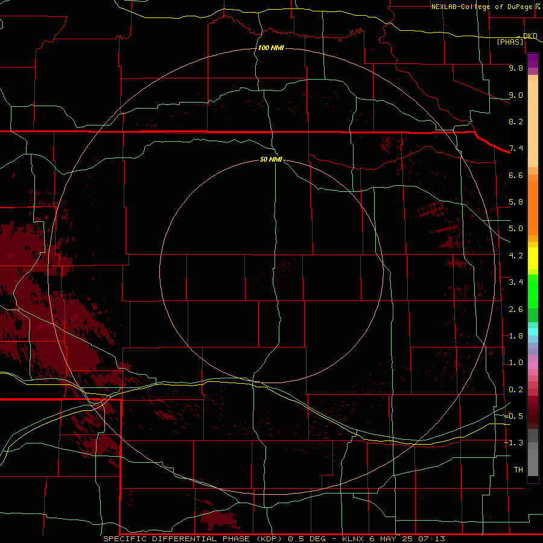Screen dimensions: 543x543
Task: Click the -1.3 value on the color scale
Action: [x=513, y=443]
